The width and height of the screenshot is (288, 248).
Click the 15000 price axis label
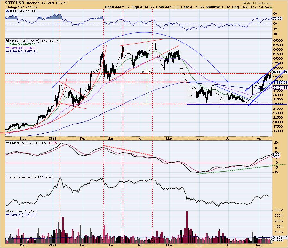[x=278, y=131]
